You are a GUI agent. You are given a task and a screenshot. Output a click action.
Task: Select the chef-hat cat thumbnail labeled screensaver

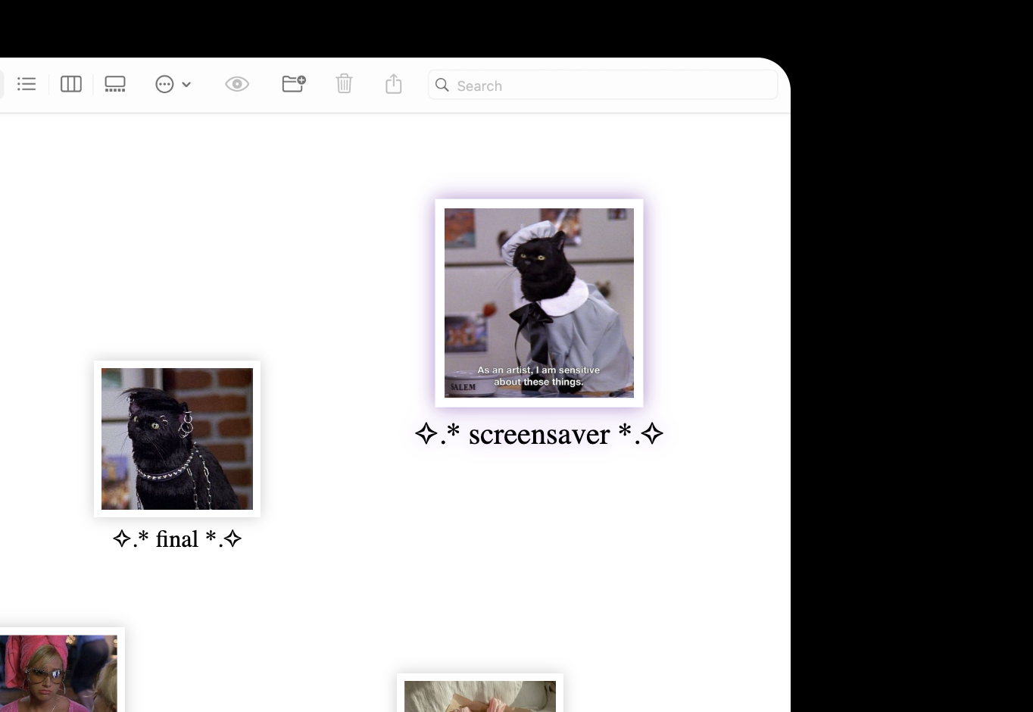click(539, 303)
